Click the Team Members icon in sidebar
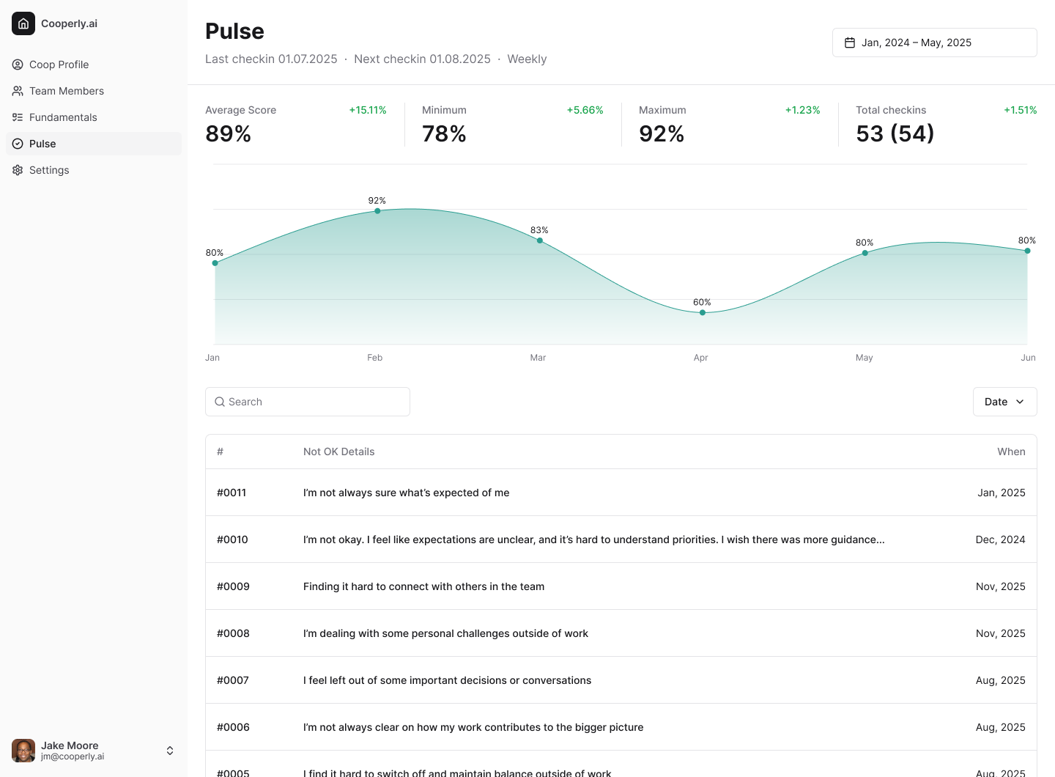The image size is (1055, 777). click(x=17, y=91)
